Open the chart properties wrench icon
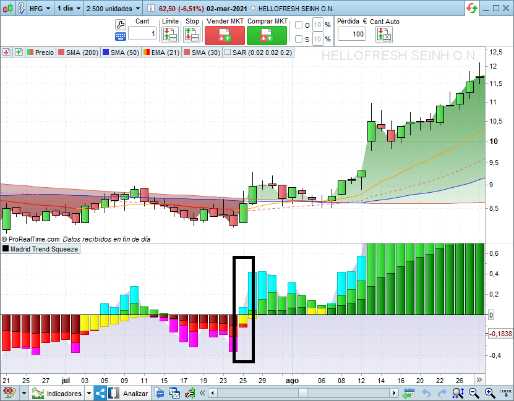The image size is (514, 401). [x=190, y=393]
